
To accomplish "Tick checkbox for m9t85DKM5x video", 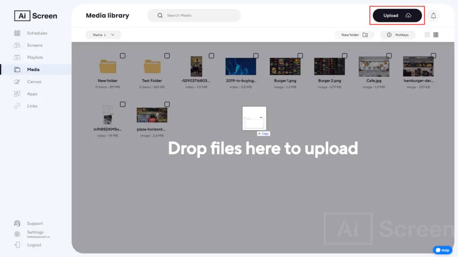I will click(123, 104).
